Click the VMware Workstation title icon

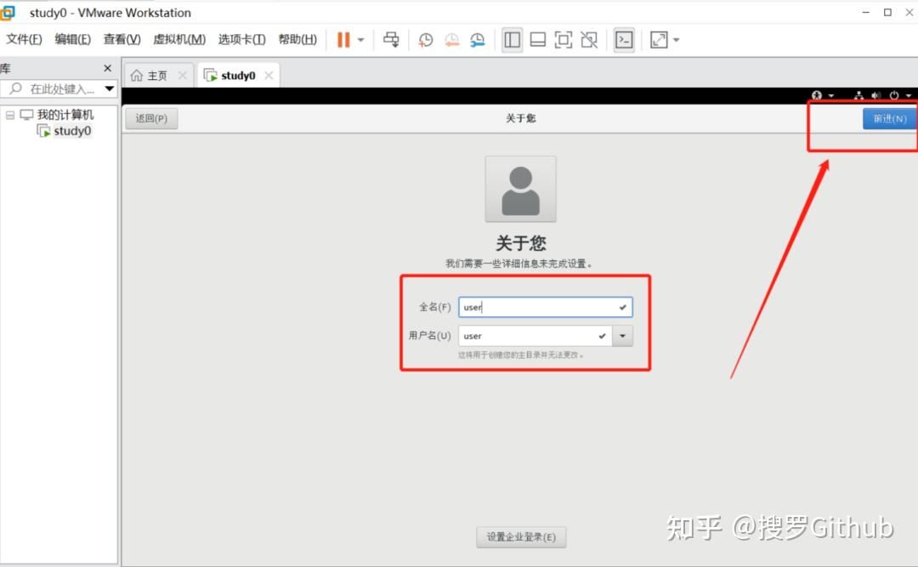[x=8, y=12]
